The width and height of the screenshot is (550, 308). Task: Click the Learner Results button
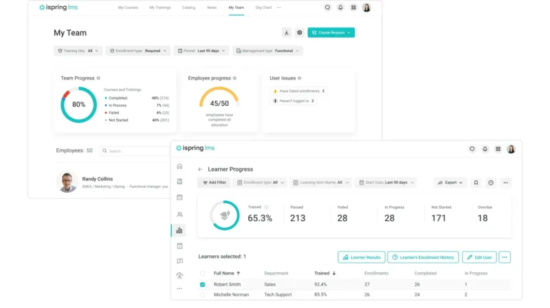coord(362,257)
